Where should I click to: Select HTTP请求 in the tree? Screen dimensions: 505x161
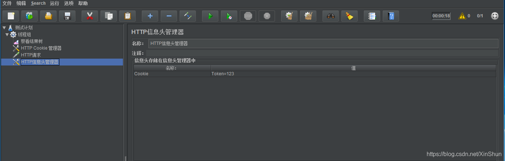click(31, 55)
